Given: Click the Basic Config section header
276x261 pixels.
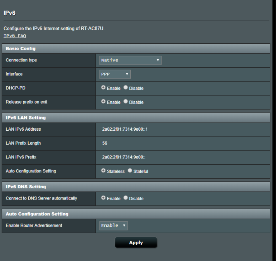Looking at the screenshot, I should click(x=20, y=49).
